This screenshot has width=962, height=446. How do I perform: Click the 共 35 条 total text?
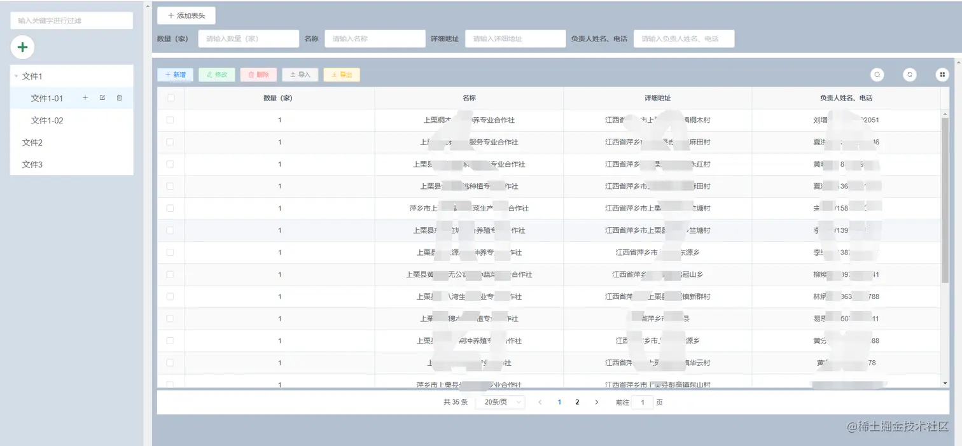[x=456, y=402]
